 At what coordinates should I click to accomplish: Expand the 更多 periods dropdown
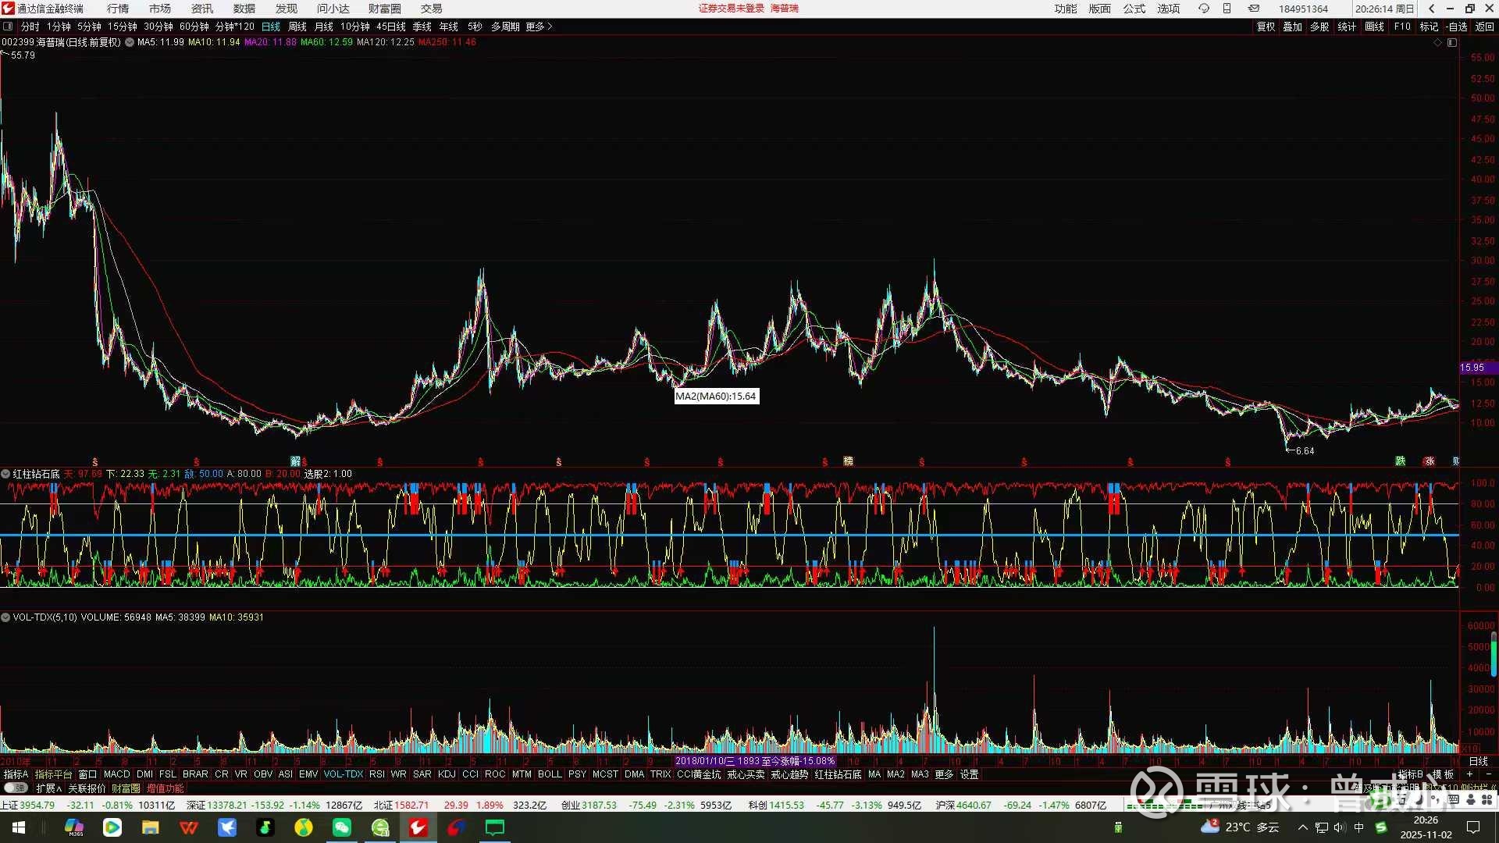coord(539,27)
